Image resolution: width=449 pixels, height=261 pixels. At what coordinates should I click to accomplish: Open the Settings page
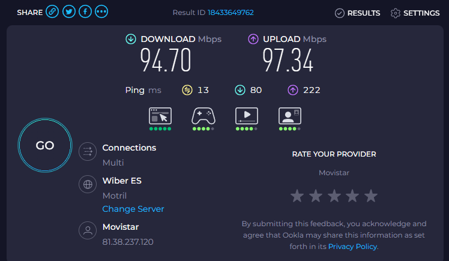(415, 13)
